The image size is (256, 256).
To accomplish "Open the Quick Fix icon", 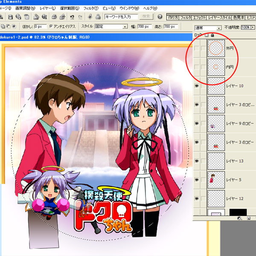I will 90,17.
